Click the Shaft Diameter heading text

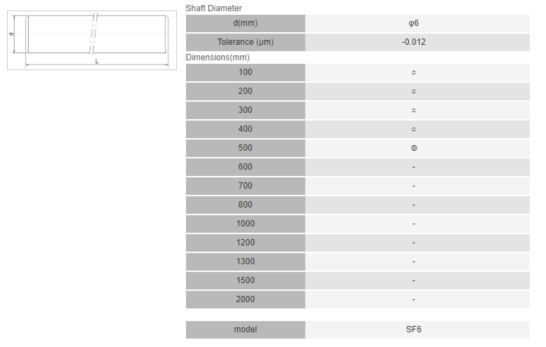tap(213, 8)
